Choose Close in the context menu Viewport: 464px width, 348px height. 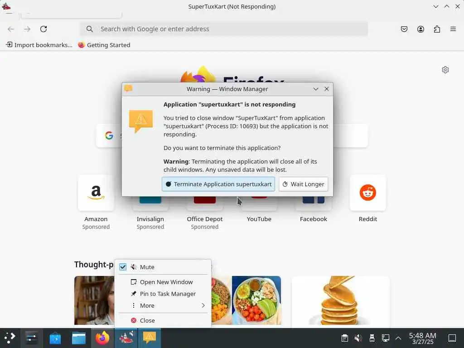click(x=163, y=320)
